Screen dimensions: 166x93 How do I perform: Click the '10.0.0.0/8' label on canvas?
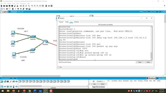pos(21,29)
